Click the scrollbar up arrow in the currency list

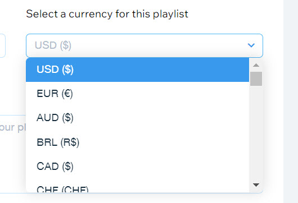point(256,65)
